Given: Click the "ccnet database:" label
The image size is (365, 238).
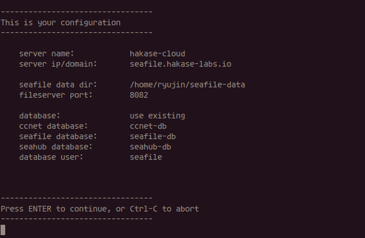Looking at the screenshot, I should tap(53, 126).
